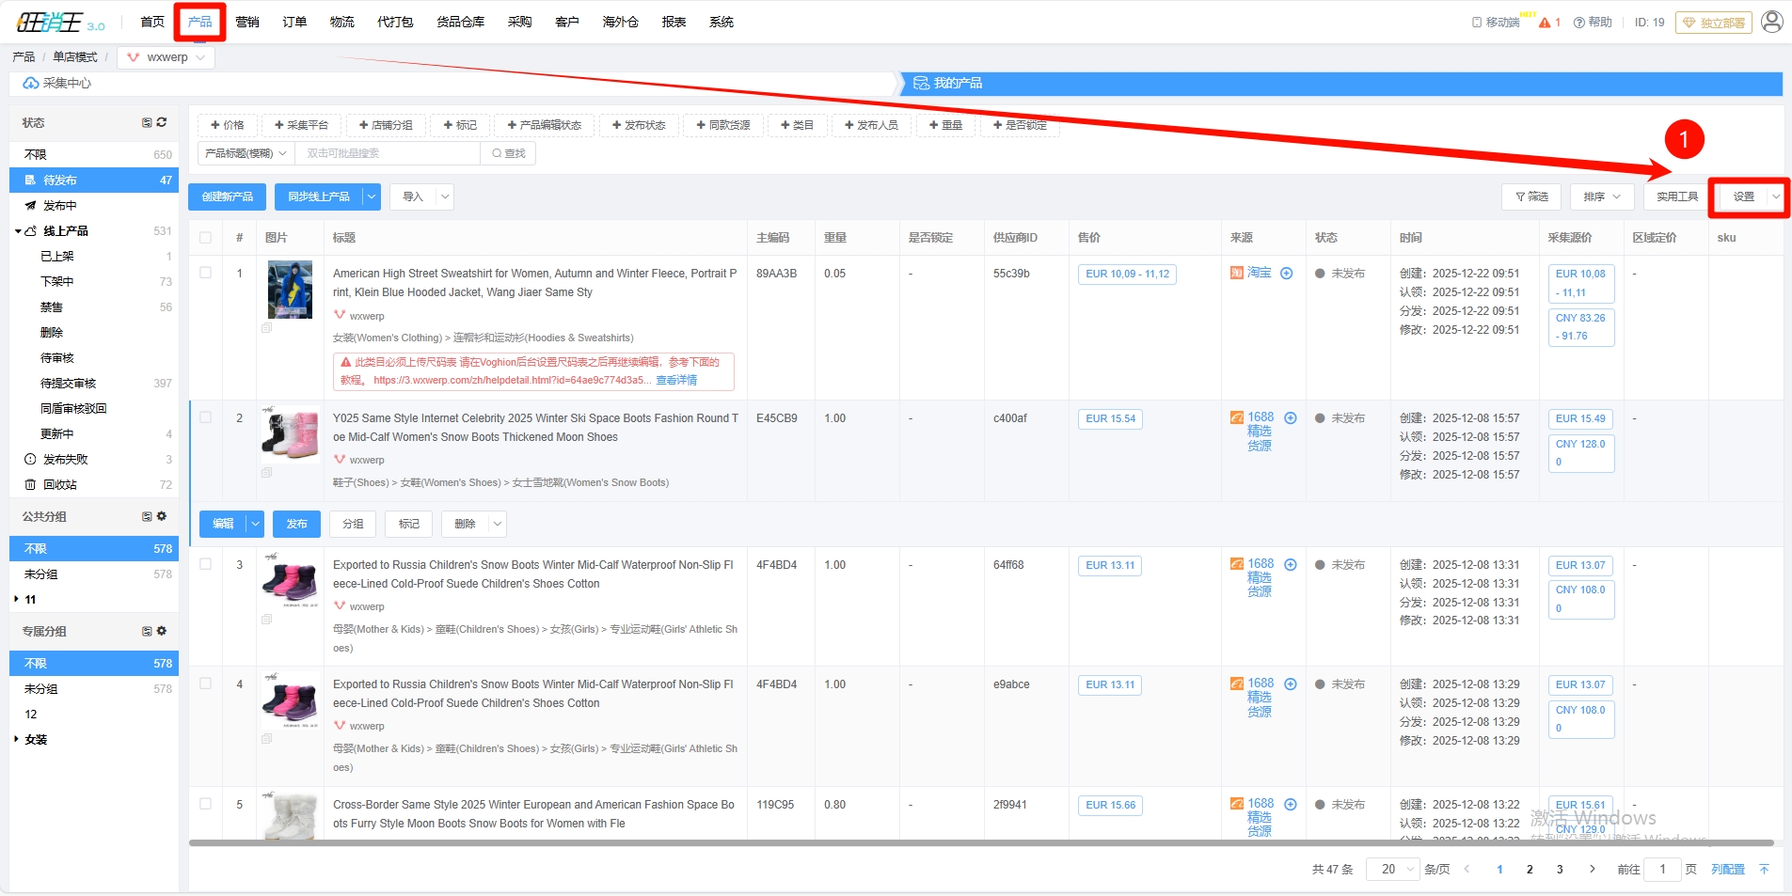Open the 20 items per page dropdown
1792x896 pixels.
pyautogui.click(x=1393, y=870)
